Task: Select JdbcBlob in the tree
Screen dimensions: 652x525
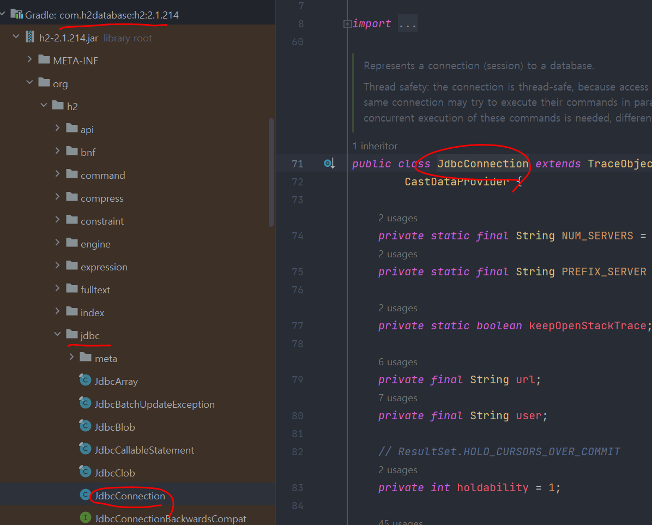Action: click(x=114, y=427)
